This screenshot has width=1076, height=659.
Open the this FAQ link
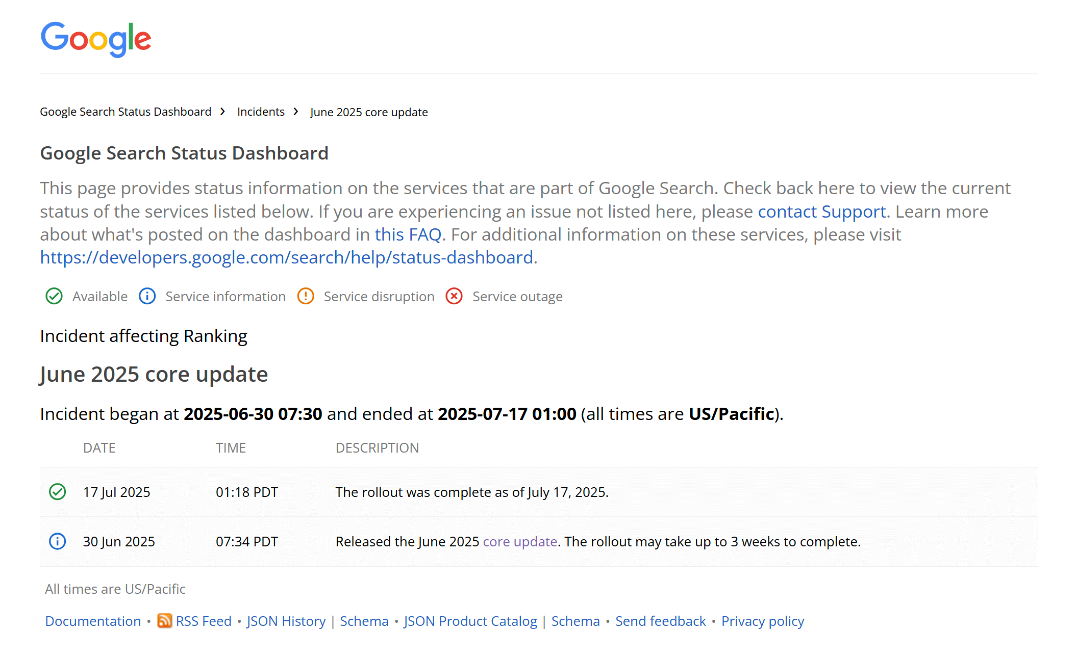click(408, 234)
